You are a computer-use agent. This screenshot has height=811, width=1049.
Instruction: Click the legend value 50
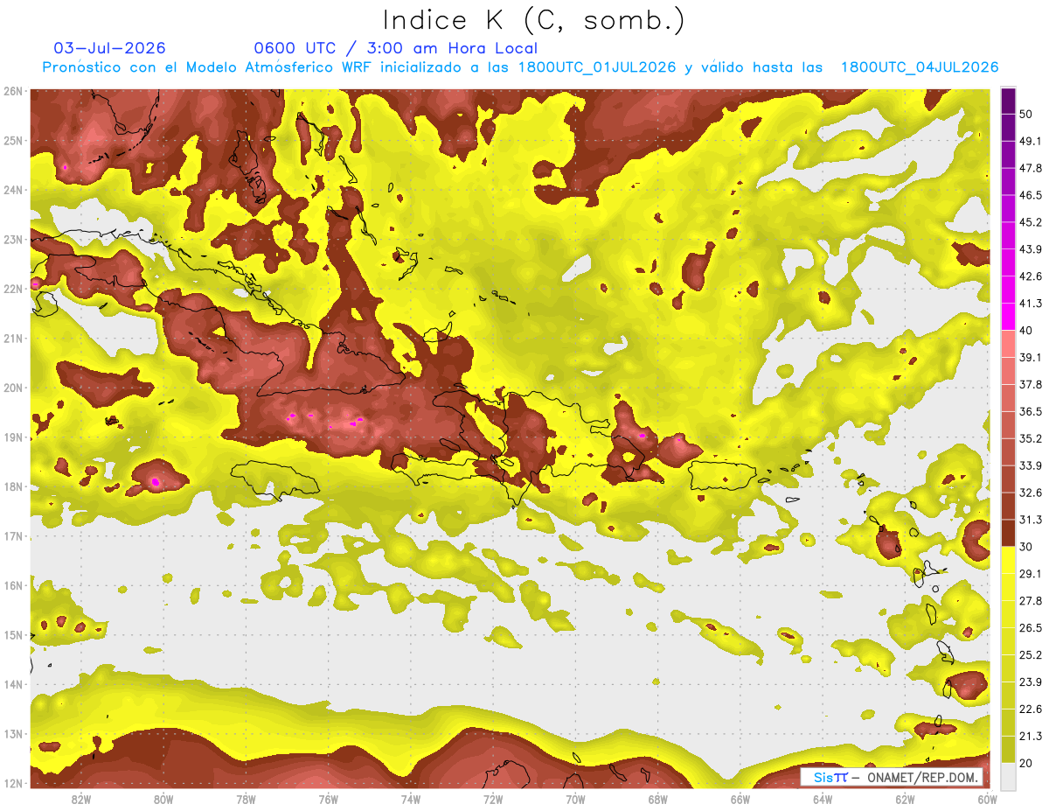pos(1026,114)
